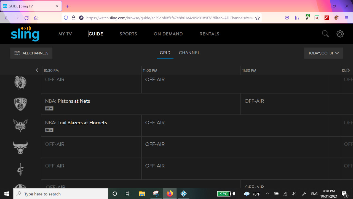Select the Boston Celtics channel logo
This screenshot has height=199, width=353.
[x=20, y=82]
